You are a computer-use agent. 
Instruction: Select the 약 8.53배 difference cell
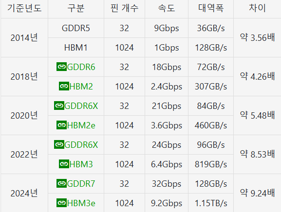pyautogui.click(x=257, y=155)
